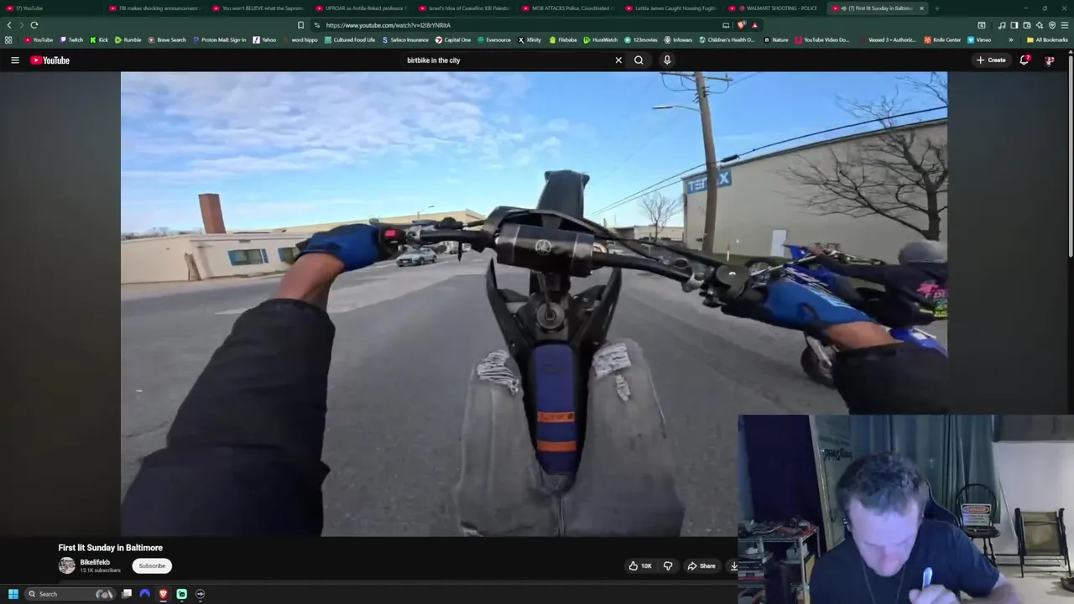Click the Windows taskbar Search box
This screenshot has width=1074, height=604.
coord(70,594)
